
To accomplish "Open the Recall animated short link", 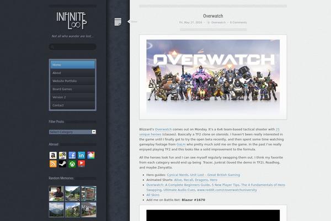I will click(188, 180).
